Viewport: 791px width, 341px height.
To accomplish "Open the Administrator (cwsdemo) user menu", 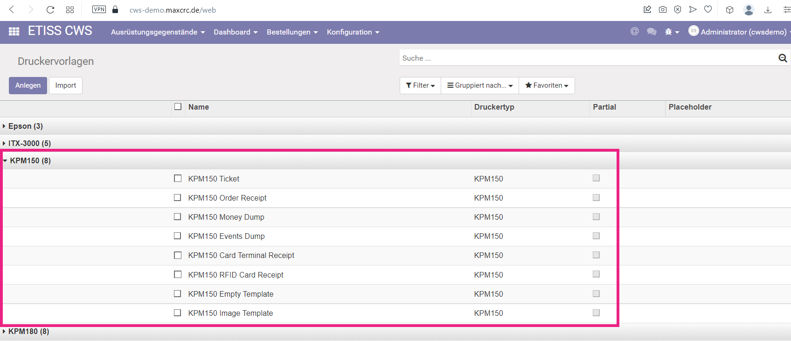I will tap(740, 32).
